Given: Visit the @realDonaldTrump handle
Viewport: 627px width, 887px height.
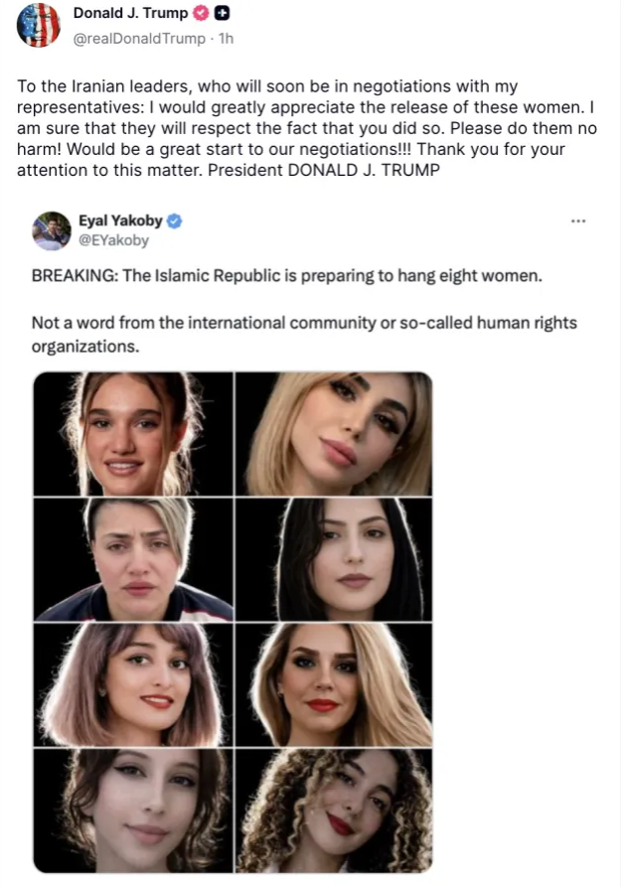Looking at the screenshot, I should pyautogui.click(x=139, y=39).
